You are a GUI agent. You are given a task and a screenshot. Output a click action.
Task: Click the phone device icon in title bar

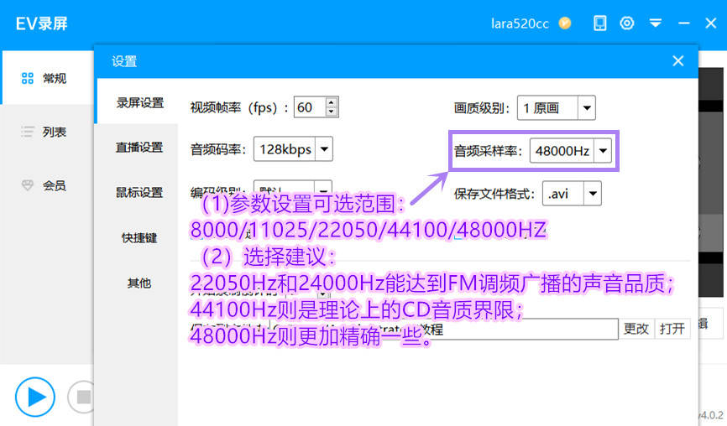point(599,23)
